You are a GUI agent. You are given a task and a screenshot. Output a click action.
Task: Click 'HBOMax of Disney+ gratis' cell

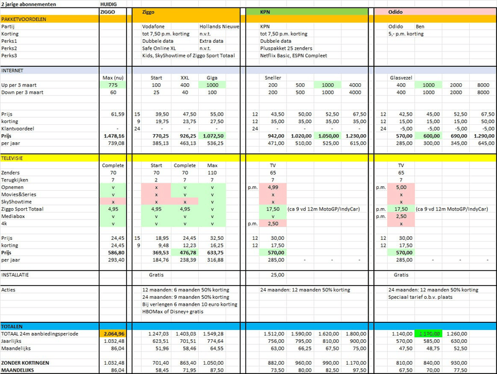click(x=173, y=311)
